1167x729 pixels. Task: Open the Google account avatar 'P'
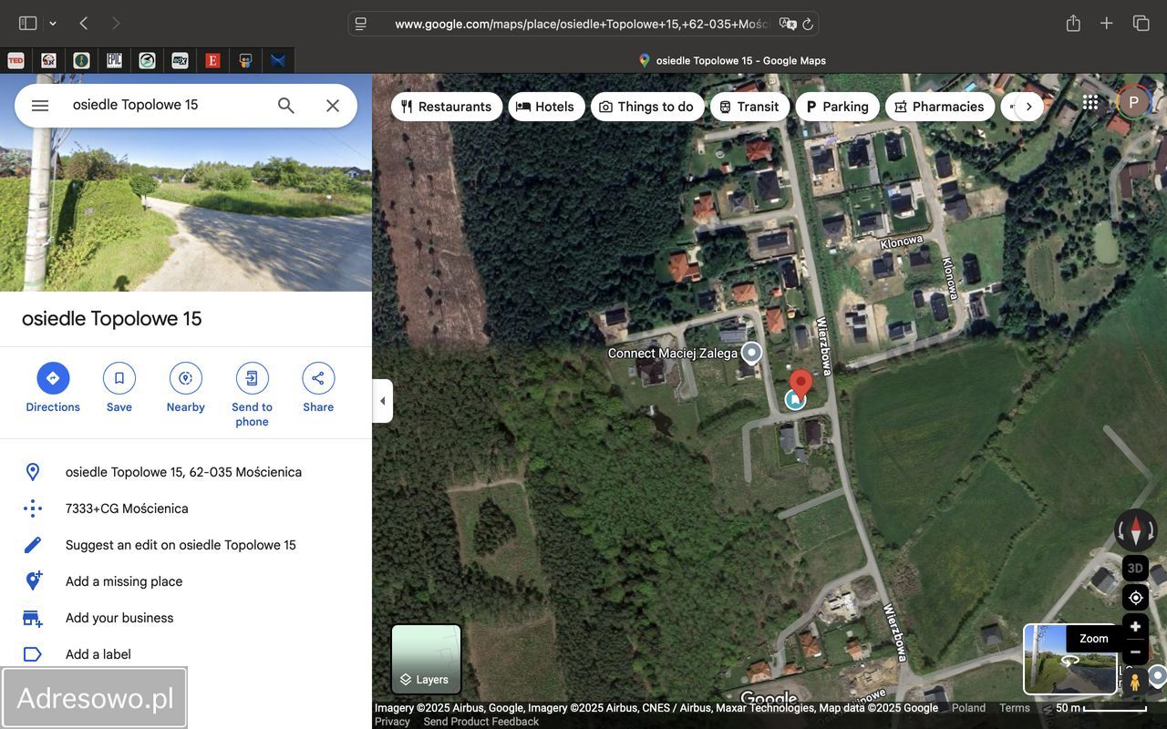1134,103
